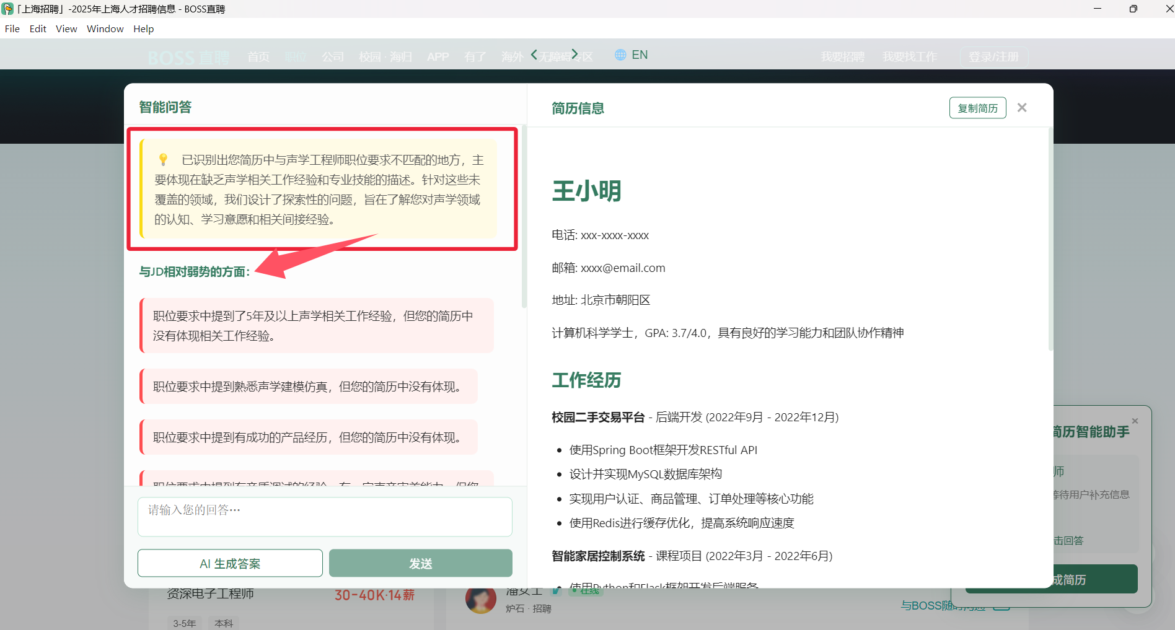
Task: Click the BOSS直聘 logo
Action: (x=188, y=57)
